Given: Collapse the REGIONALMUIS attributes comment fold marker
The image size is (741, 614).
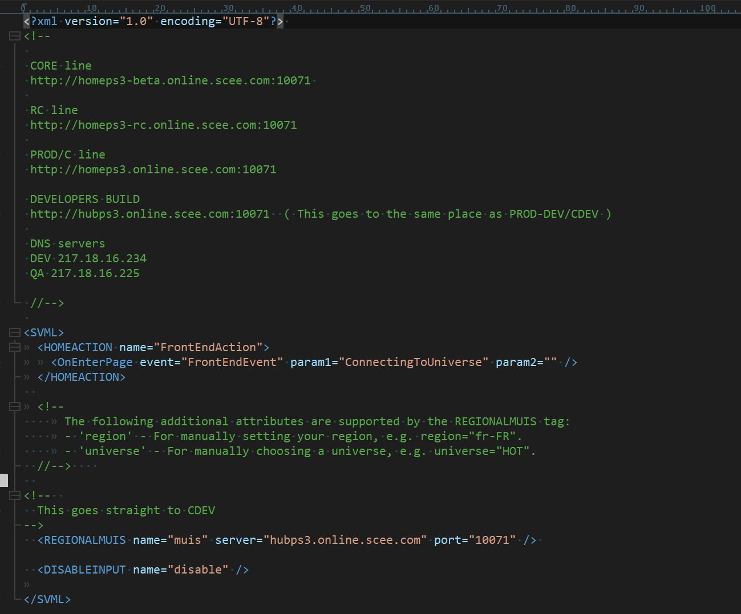Looking at the screenshot, I should (15, 406).
